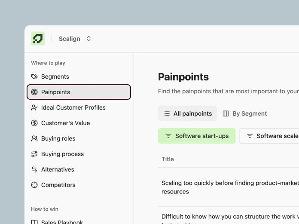Image resolution: width=299 pixels, height=224 pixels.
Task: Switch to the By Segment tab
Action: coord(244,114)
